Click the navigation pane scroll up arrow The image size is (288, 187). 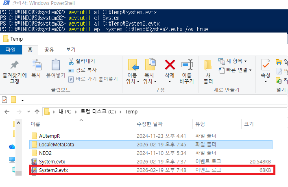click(18, 123)
